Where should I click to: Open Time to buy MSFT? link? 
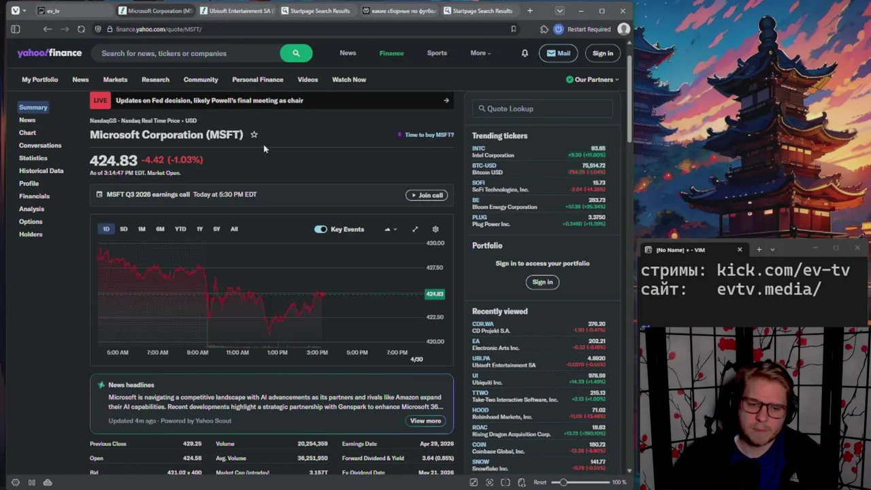[426, 135]
